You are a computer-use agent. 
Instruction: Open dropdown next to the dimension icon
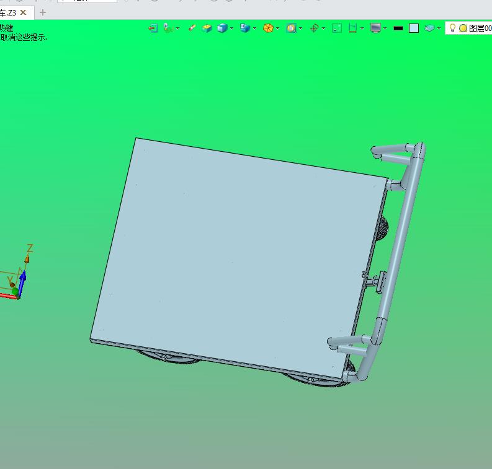pos(362,28)
